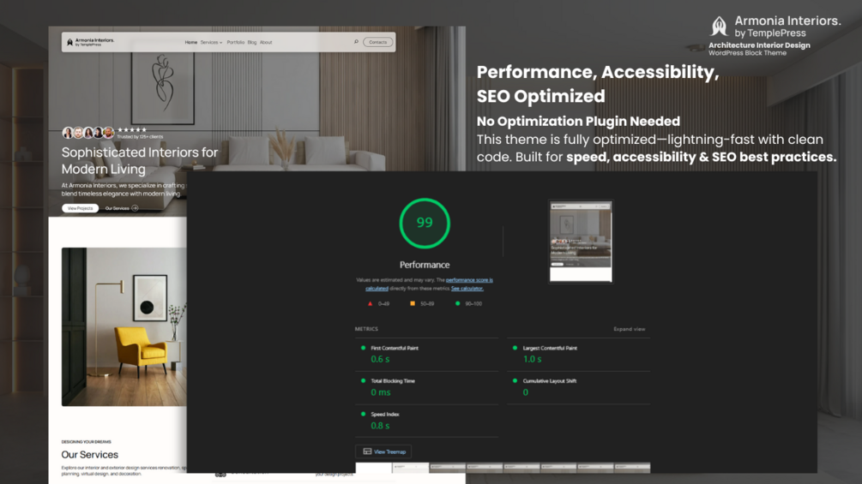The width and height of the screenshot is (862, 484).
Task: Open the Portfolio nav link
Action: click(x=235, y=42)
